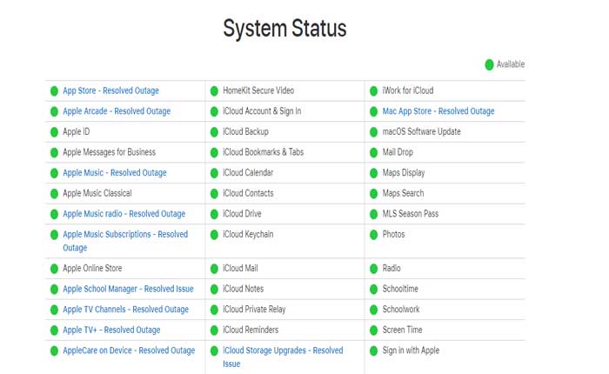Viewport: 609px width, 374px height.
Task: Click the green Available legend dot
Action: click(489, 64)
